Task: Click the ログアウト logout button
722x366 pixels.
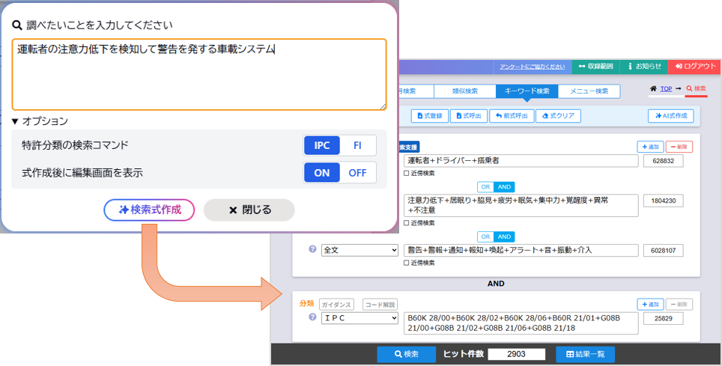Action: coord(695,67)
